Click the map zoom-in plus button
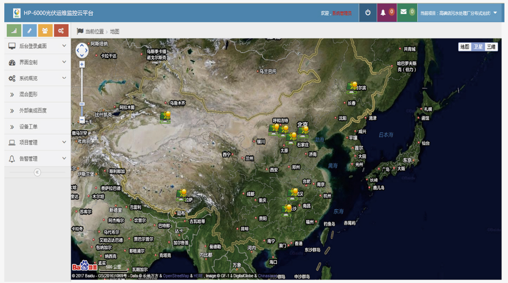 pos(82,64)
